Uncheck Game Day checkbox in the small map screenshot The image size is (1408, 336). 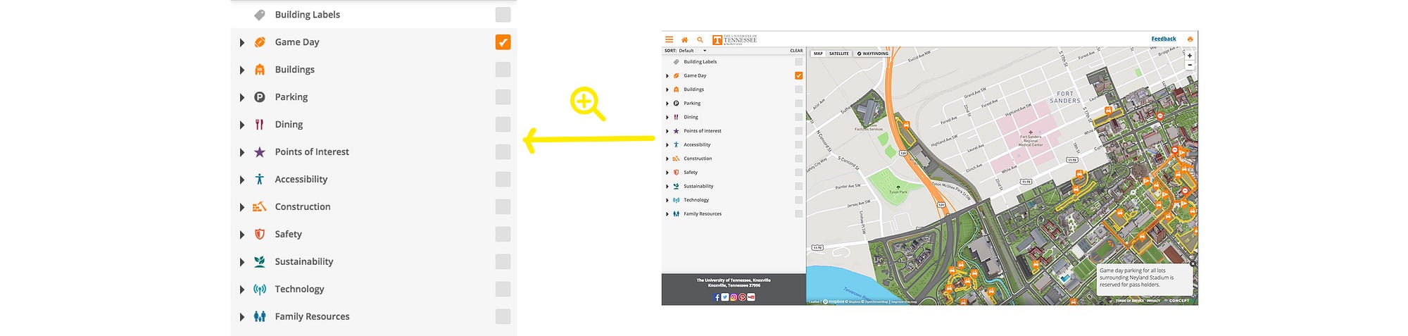[798, 75]
